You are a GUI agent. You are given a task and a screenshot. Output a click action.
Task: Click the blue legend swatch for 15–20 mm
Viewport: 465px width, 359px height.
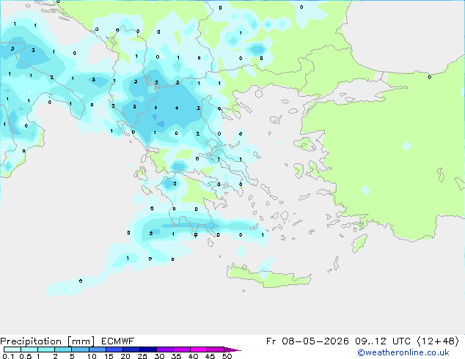[x=114, y=349]
